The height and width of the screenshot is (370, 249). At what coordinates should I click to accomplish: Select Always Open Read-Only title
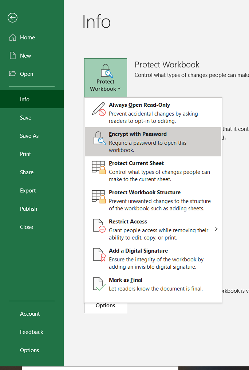(139, 105)
